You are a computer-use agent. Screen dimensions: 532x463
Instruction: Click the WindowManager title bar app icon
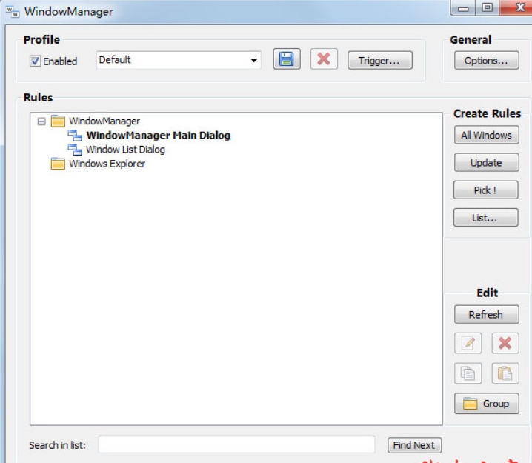(x=13, y=12)
